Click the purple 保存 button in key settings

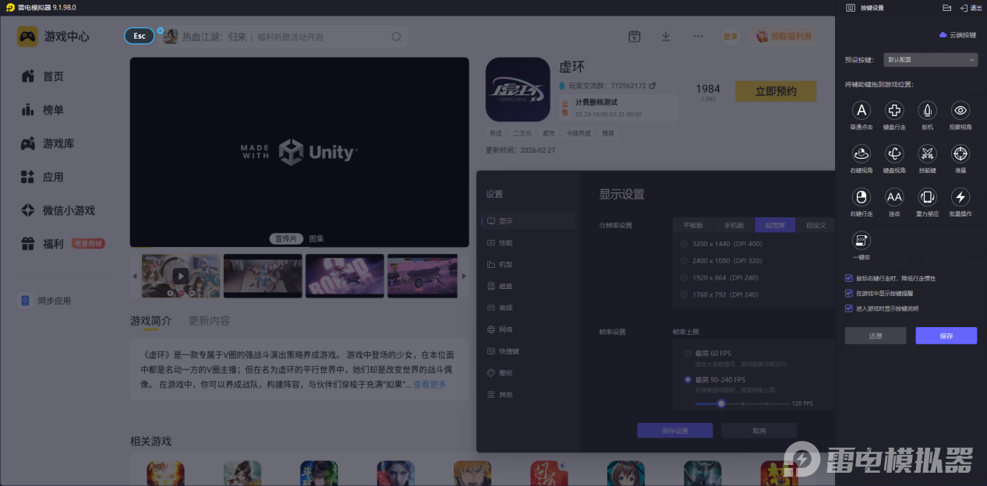pyautogui.click(x=946, y=336)
